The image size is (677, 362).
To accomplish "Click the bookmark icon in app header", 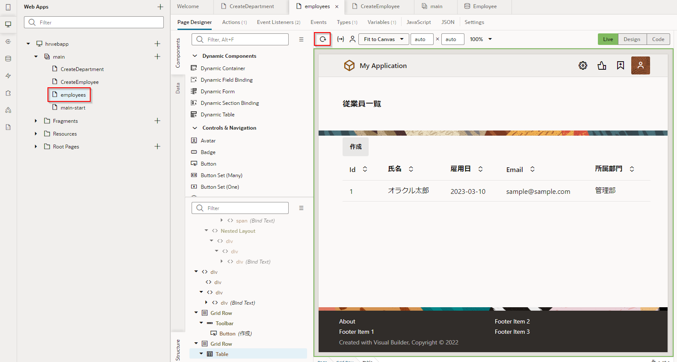I will pos(620,65).
